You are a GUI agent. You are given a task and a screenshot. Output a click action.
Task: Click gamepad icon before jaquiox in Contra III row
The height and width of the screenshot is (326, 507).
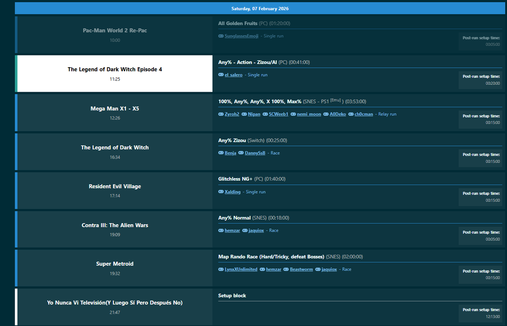(x=245, y=230)
